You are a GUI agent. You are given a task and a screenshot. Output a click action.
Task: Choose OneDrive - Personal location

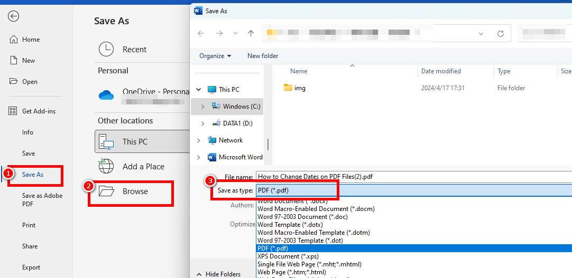point(142,95)
